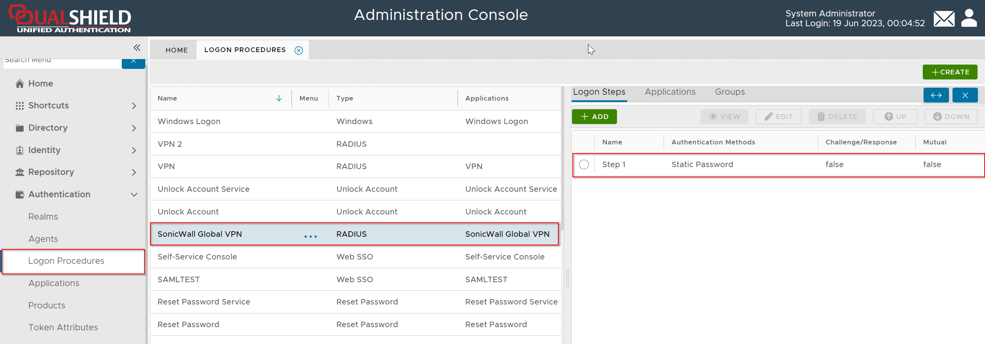Select the Step 1 radio button
The image size is (985, 344).
(584, 165)
